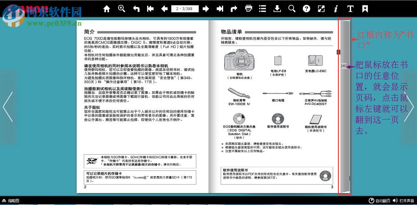The image size is (417, 205).
Task: Open the help question mark
Action: 306,9
